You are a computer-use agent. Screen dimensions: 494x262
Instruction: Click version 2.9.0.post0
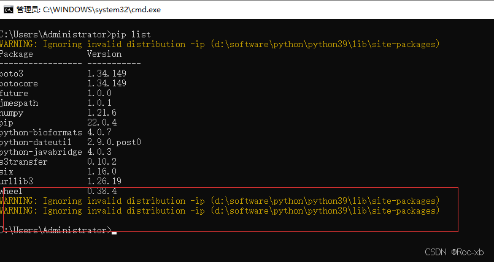click(x=114, y=142)
